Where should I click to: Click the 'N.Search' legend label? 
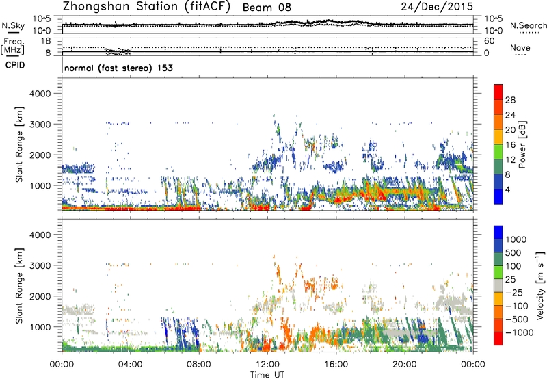(x=528, y=25)
